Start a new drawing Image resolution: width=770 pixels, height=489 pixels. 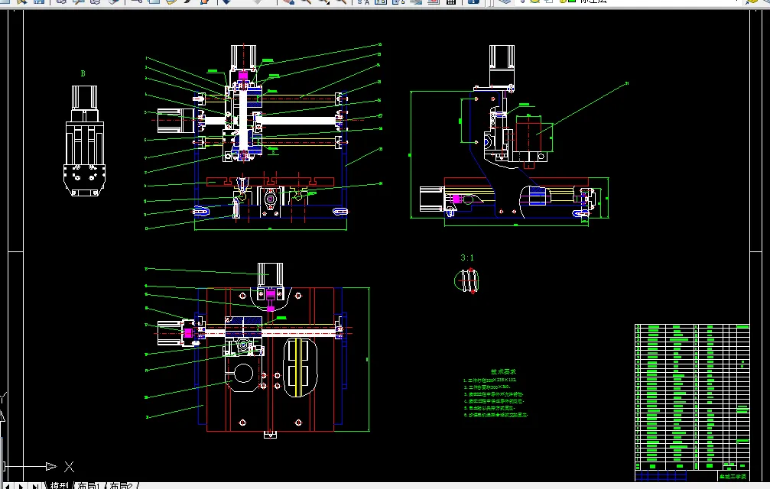coord(6,3)
